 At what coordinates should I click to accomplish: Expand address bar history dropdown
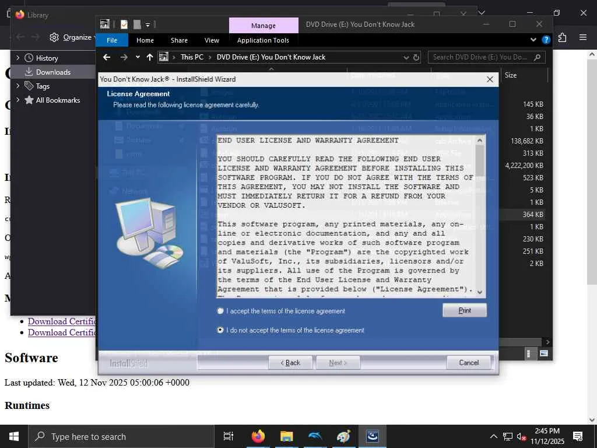406,57
